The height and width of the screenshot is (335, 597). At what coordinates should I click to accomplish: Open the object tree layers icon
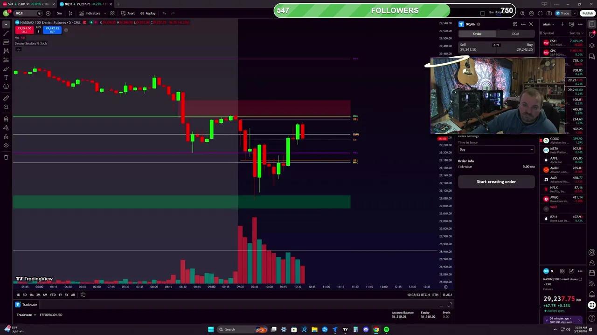click(x=592, y=45)
